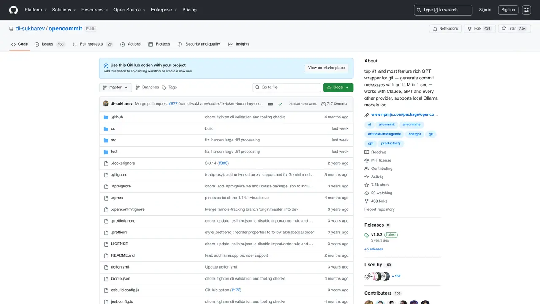
Task: Click the play icon in the GitHub action banner
Action: pyautogui.click(x=106, y=65)
